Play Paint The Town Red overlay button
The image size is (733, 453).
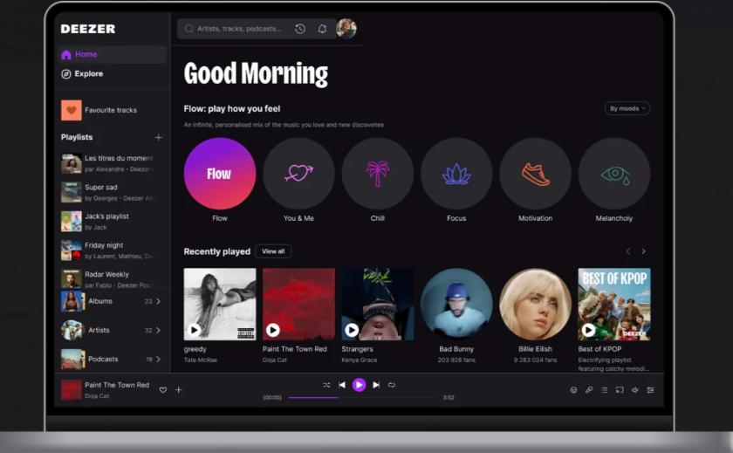273,331
